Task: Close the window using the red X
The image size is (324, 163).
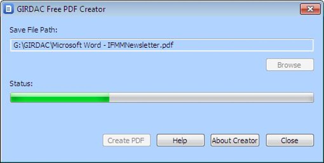Action: point(310,9)
